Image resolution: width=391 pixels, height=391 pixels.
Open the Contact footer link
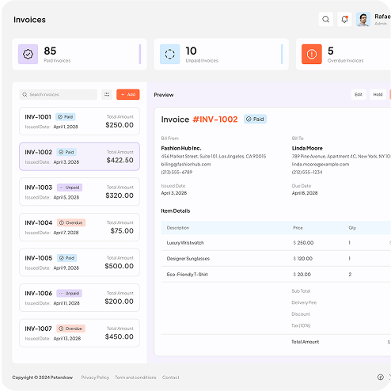[171, 378]
